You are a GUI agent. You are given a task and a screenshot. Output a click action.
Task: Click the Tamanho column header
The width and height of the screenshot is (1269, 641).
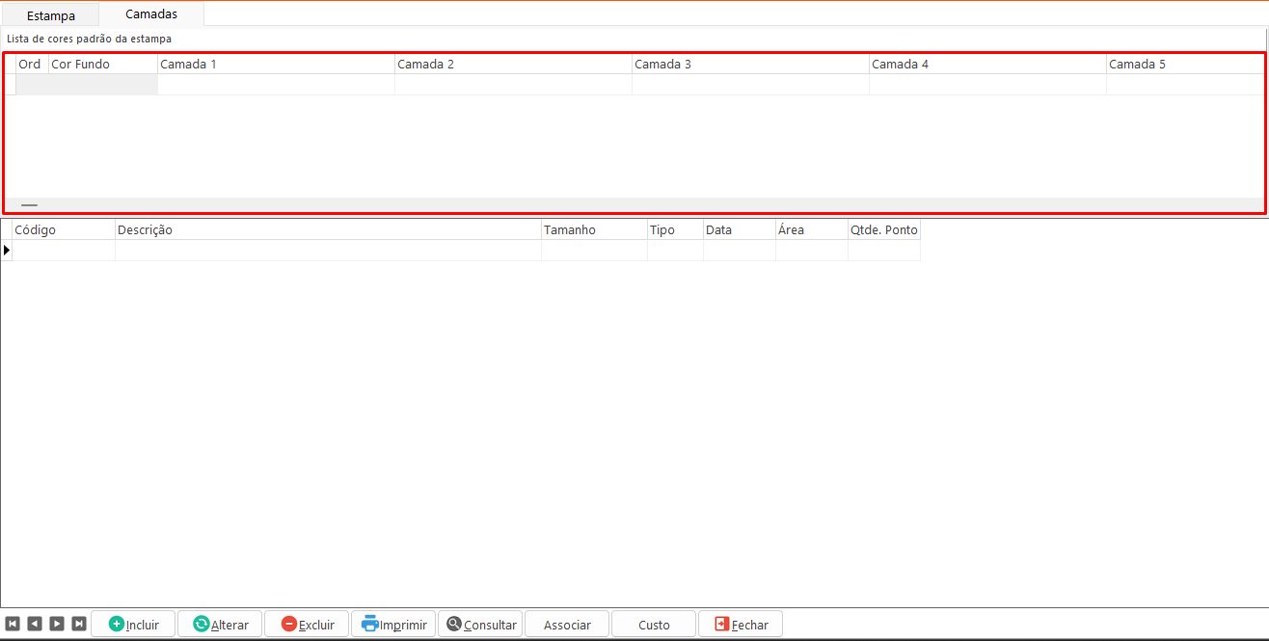point(594,230)
